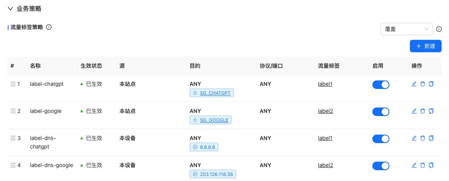
Task: Open the 覆盖 mode dropdown
Action: (x=406, y=29)
